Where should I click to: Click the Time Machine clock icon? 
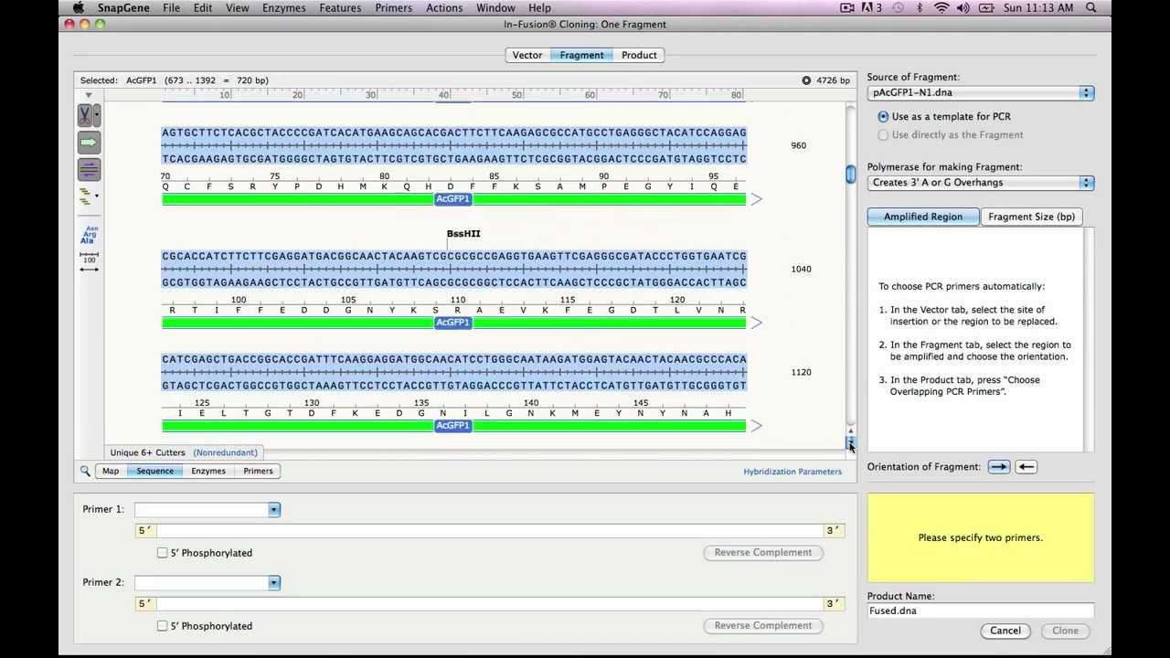(898, 7)
